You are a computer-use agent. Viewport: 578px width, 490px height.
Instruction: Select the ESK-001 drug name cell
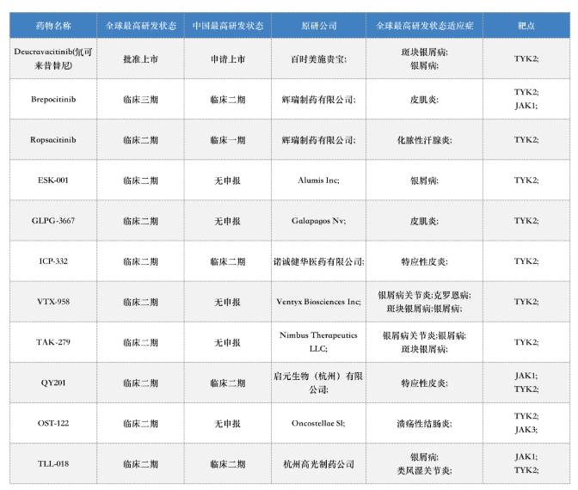click(x=53, y=181)
